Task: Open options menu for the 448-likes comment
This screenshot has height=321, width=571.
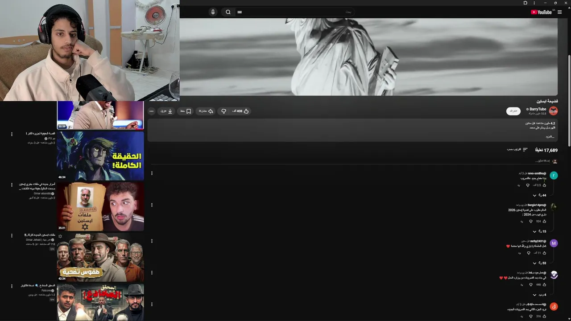Action: [152, 272]
